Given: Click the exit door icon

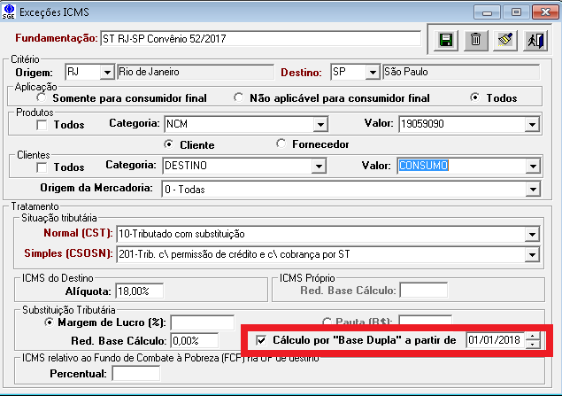Looking at the screenshot, I should point(534,40).
